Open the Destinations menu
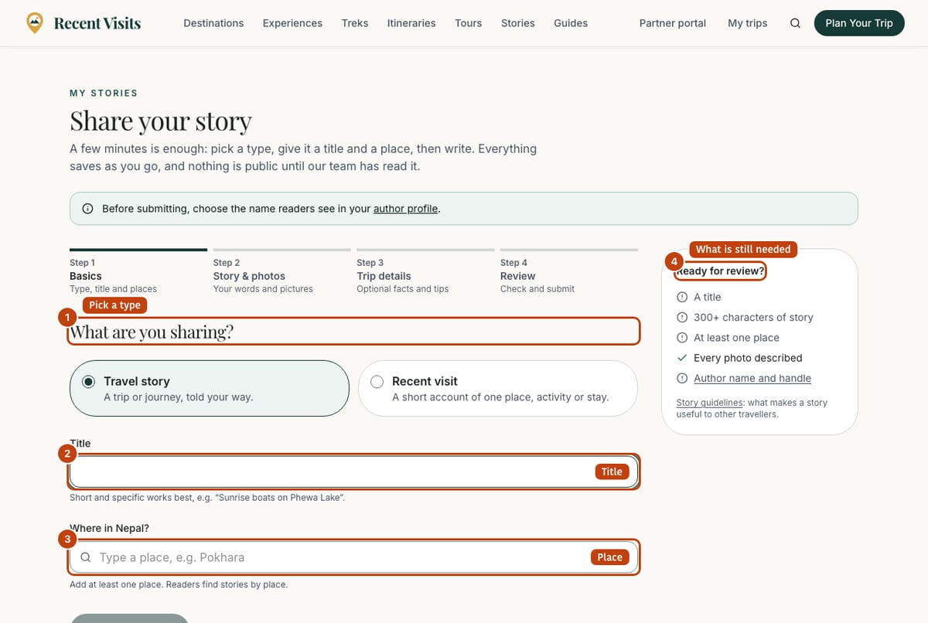Image resolution: width=928 pixels, height=623 pixels. pyautogui.click(x=213, y=23)
